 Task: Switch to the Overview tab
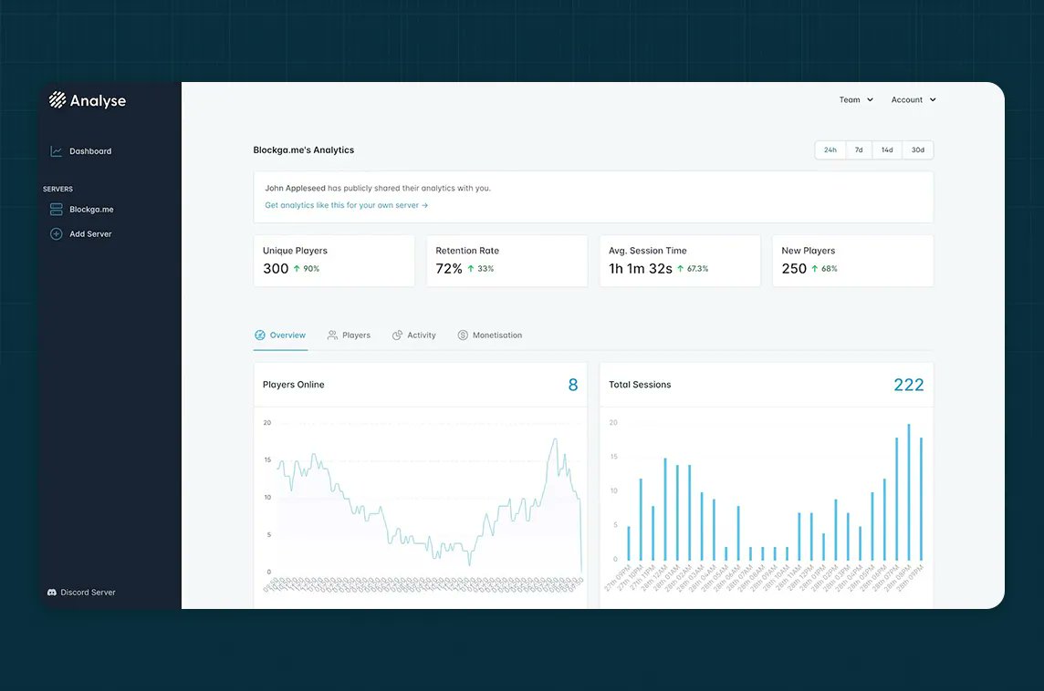[280, 335]
